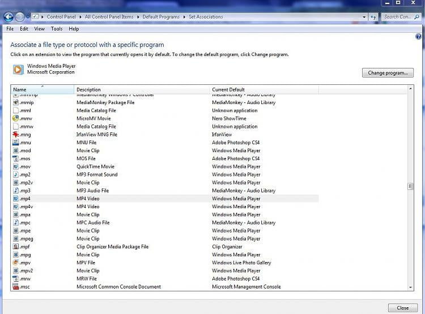Click the .mpv2 movie clip icon
425x314 pixels.
pos(16,270)
